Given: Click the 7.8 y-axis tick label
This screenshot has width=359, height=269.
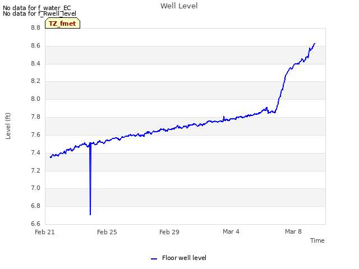Looking at the screenshot, I should (x=35, y=117).
